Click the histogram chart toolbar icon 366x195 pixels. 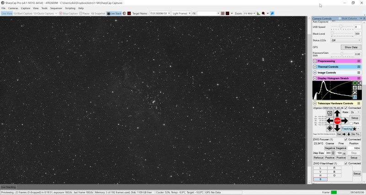[258, 14]
